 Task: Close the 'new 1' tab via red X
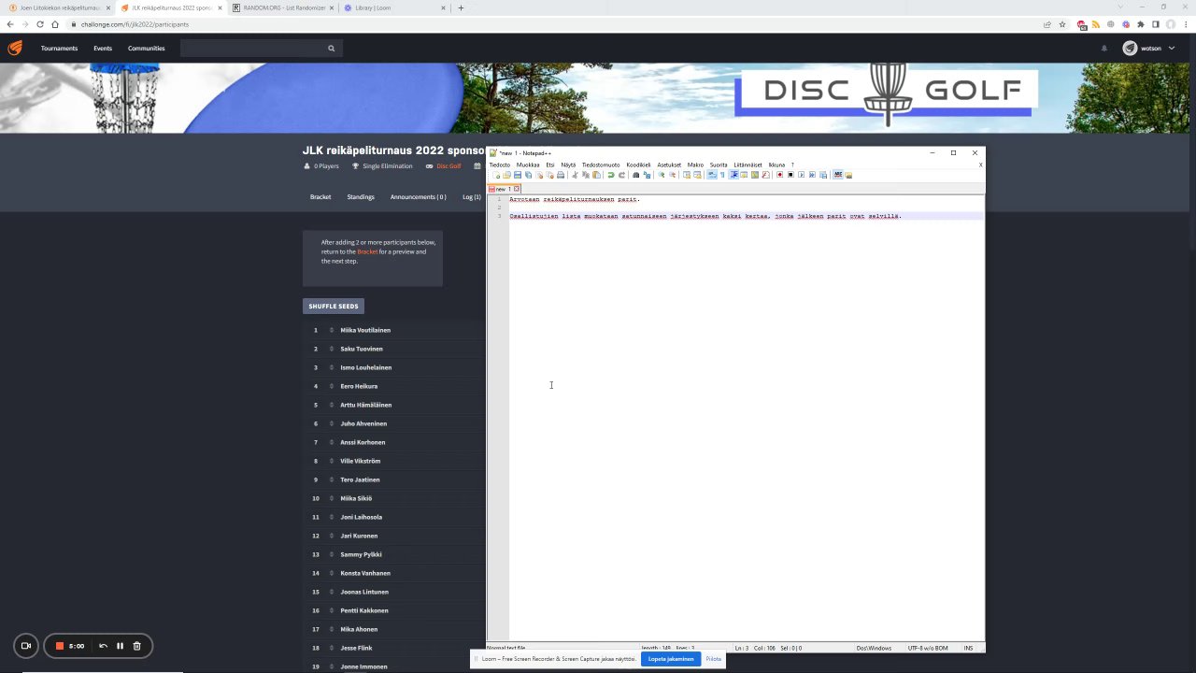point(516,189)
